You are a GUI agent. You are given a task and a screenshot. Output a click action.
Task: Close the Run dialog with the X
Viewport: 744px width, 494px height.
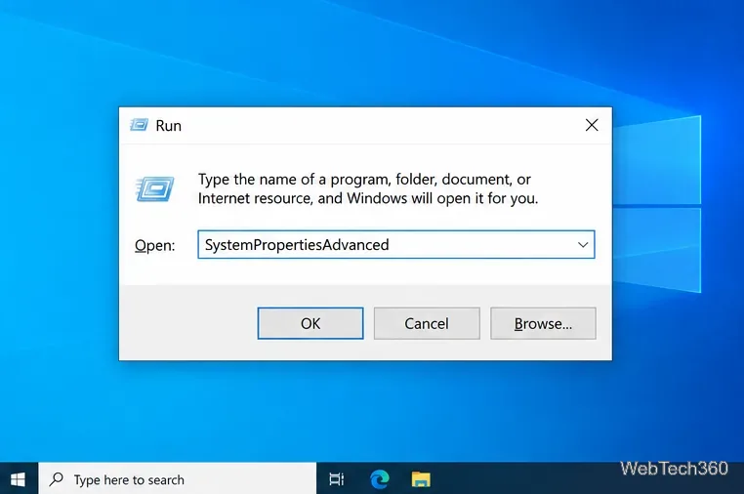592,125
